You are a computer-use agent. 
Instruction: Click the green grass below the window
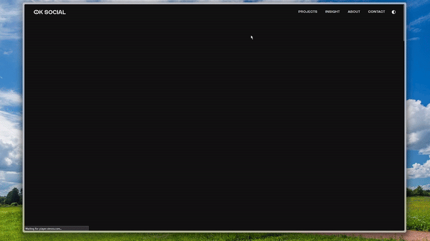click(215, 237)
